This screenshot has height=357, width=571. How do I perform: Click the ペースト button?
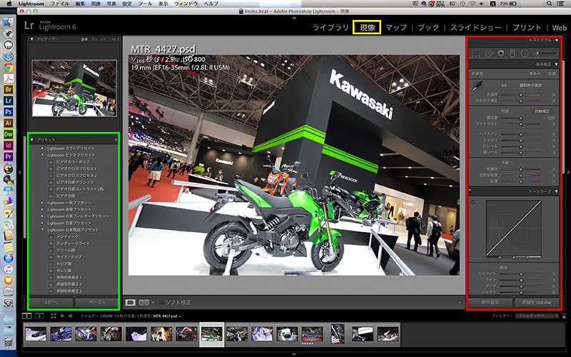point(97,302)
